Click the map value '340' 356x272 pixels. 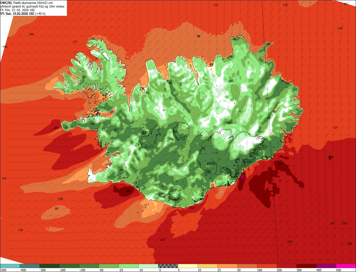click(x=56, y=128)
